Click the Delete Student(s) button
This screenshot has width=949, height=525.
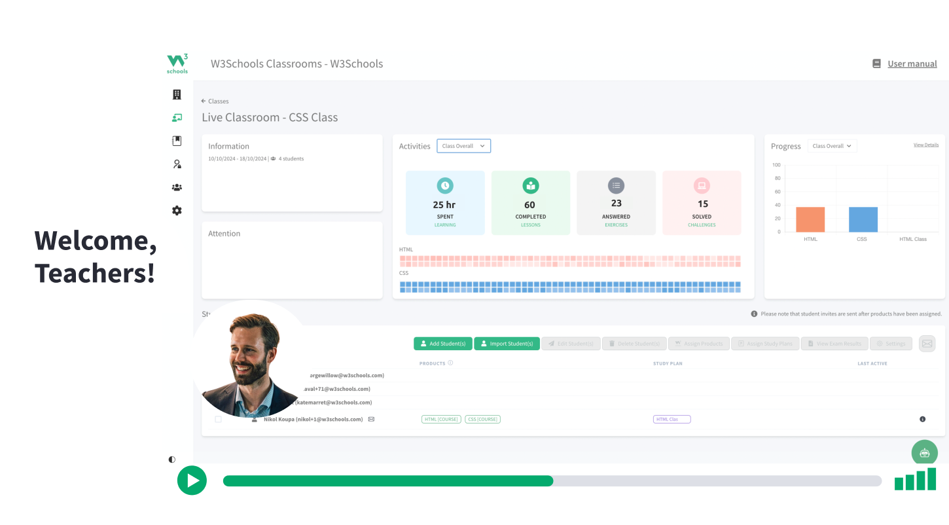[634, 344]
